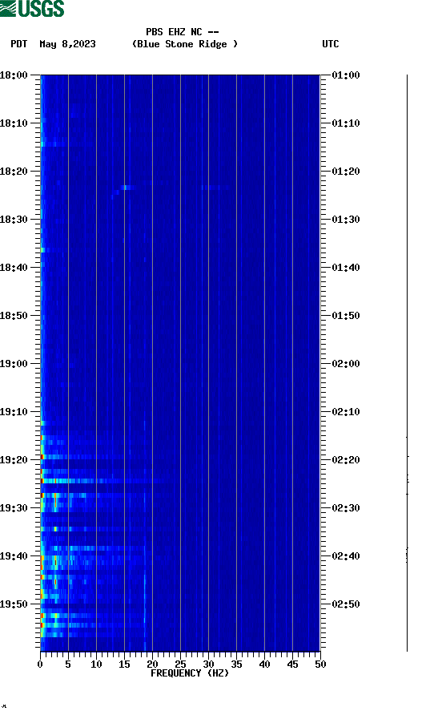Image resolution: width=442 pixels, height=715 pixels.
Task: Click the 18:20 PDT time label
Action: [14, 172]
